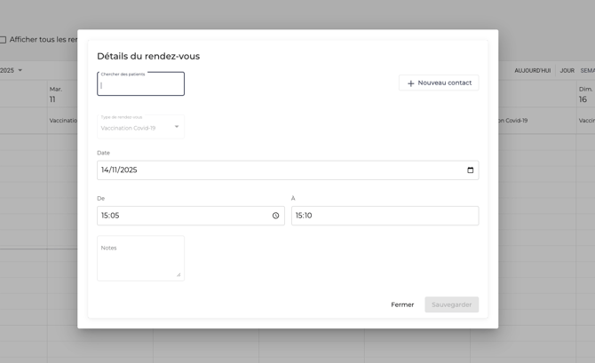Click the clock icon in the De field

[x=275, y=216]
